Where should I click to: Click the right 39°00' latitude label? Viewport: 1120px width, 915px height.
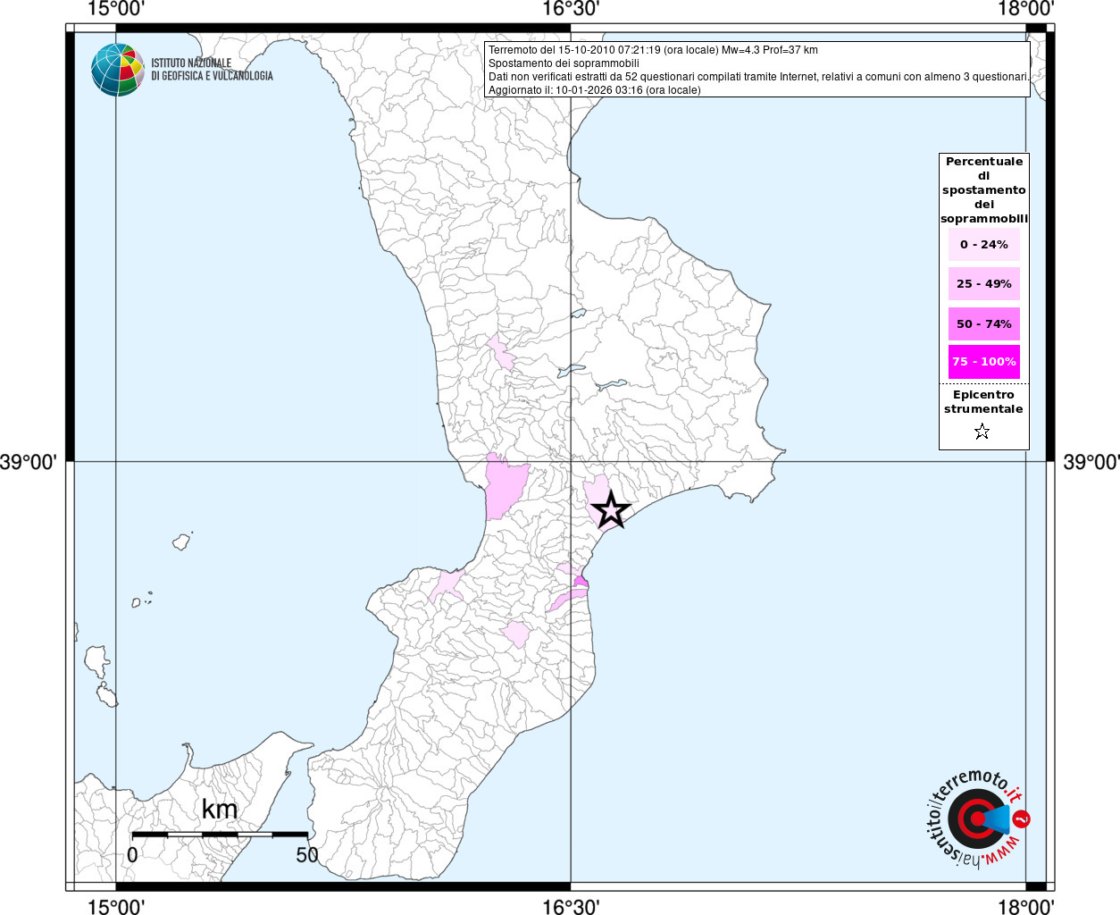(1091, 462)
